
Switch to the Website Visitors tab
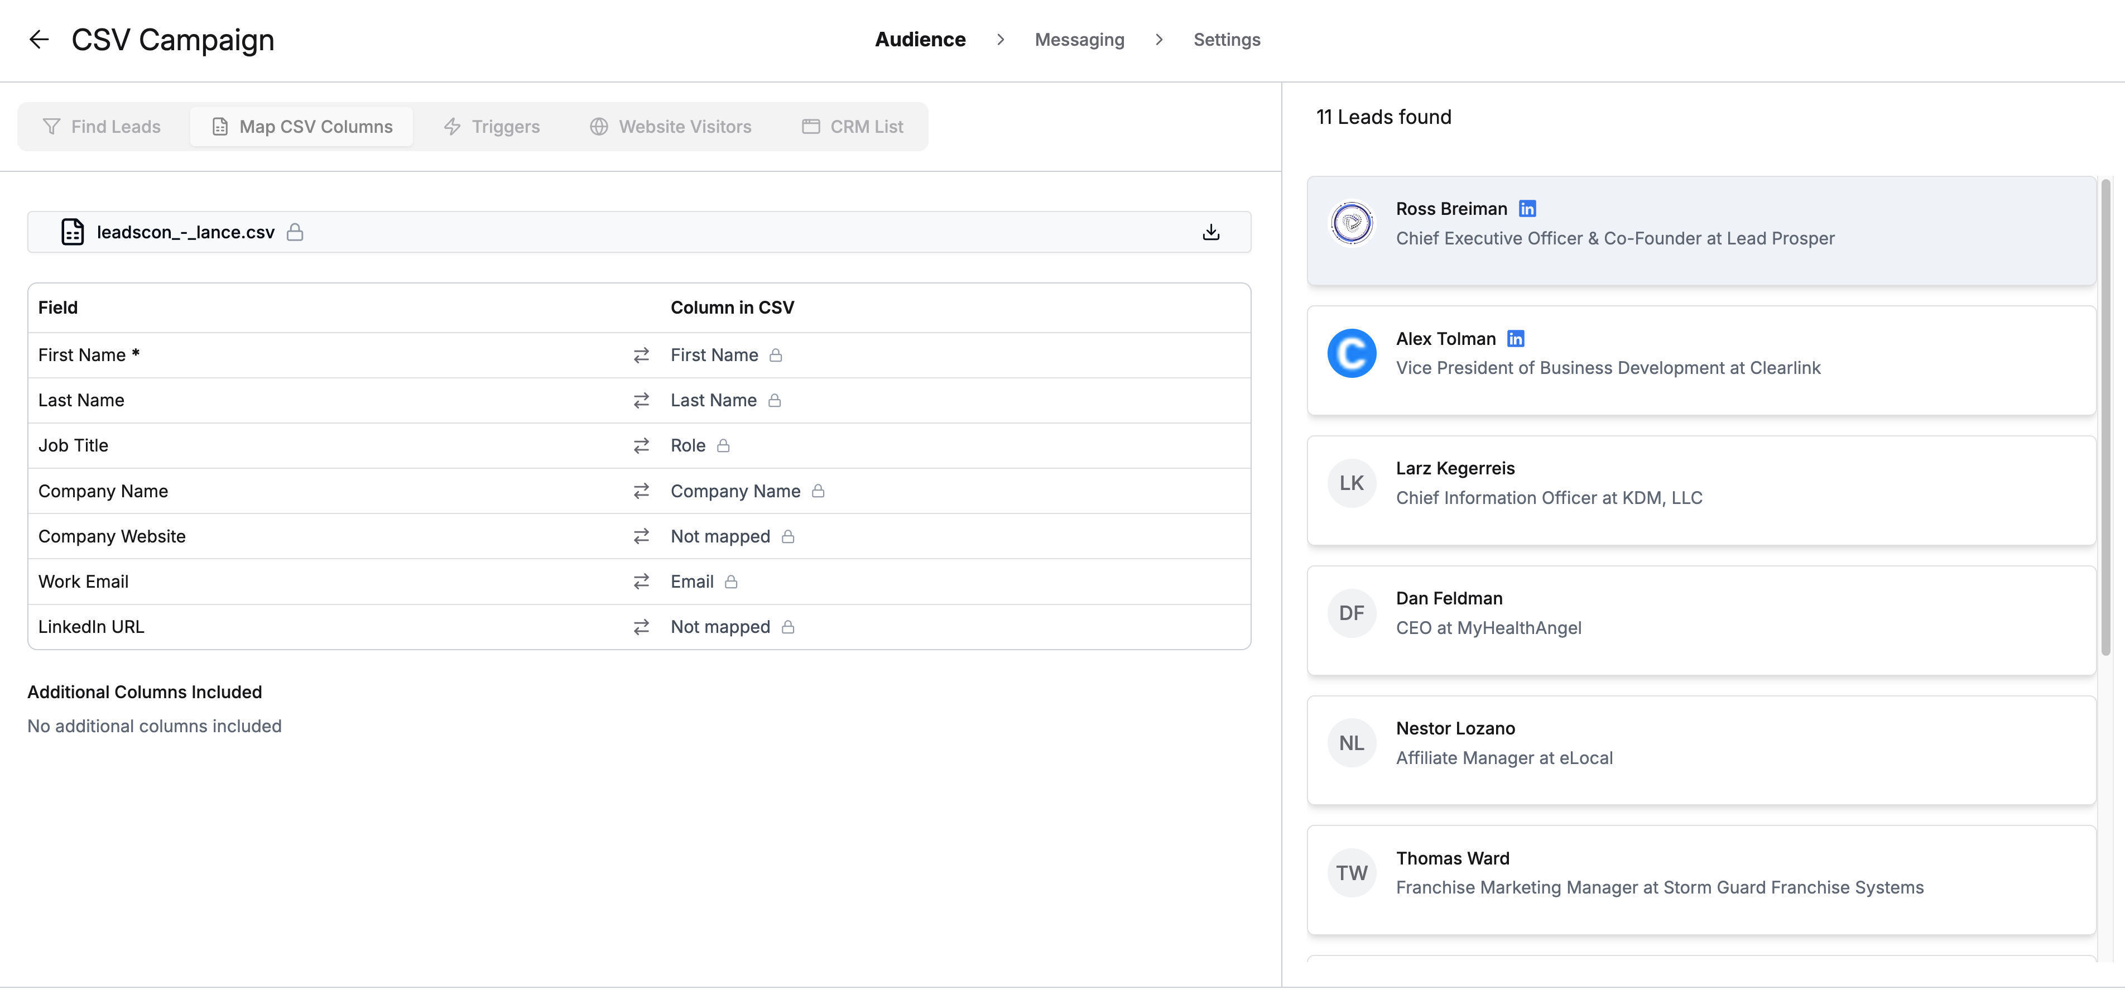coord(671,126)
